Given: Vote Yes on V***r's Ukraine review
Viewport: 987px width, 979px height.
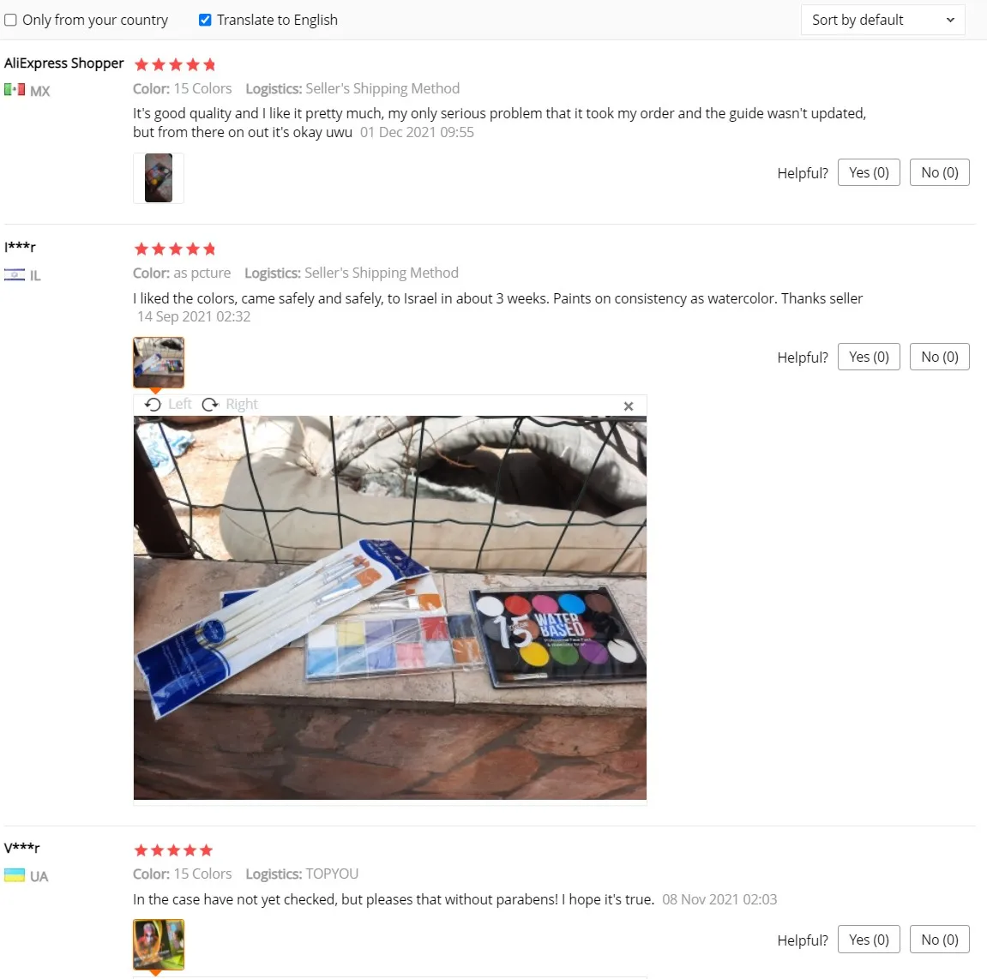Looking at the screenshot, I should pyautogui.click(x=869, y=940).
